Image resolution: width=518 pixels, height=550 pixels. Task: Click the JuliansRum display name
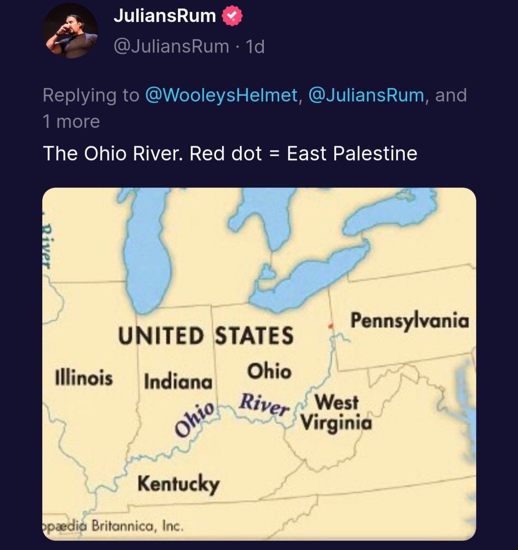[165, 16]
